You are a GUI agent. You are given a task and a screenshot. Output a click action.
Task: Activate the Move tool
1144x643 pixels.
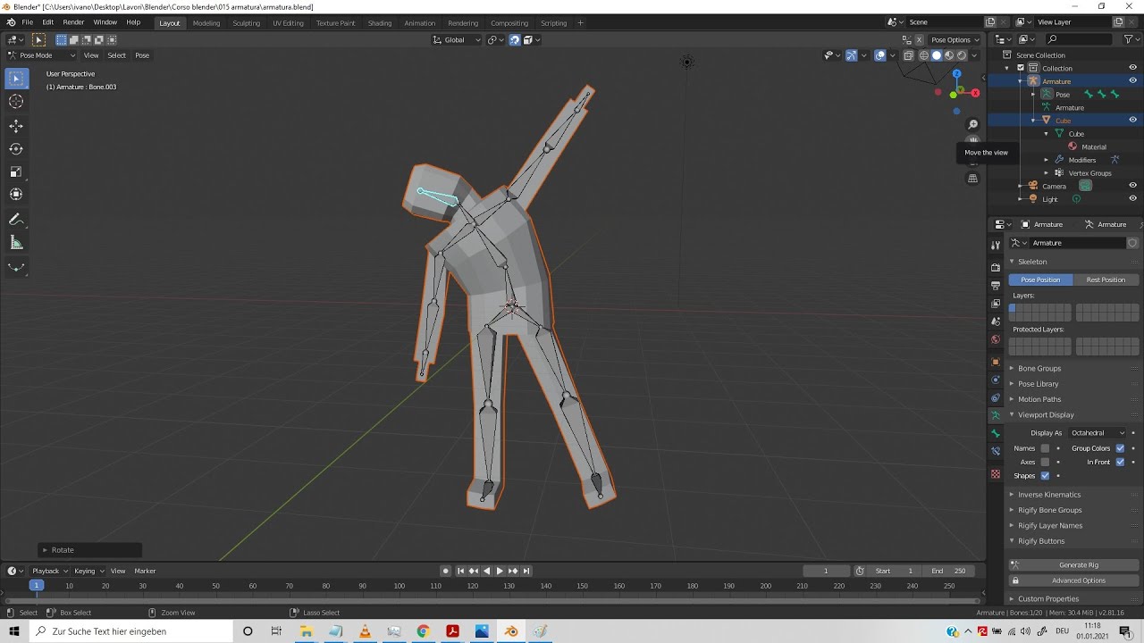click(16, 126)
